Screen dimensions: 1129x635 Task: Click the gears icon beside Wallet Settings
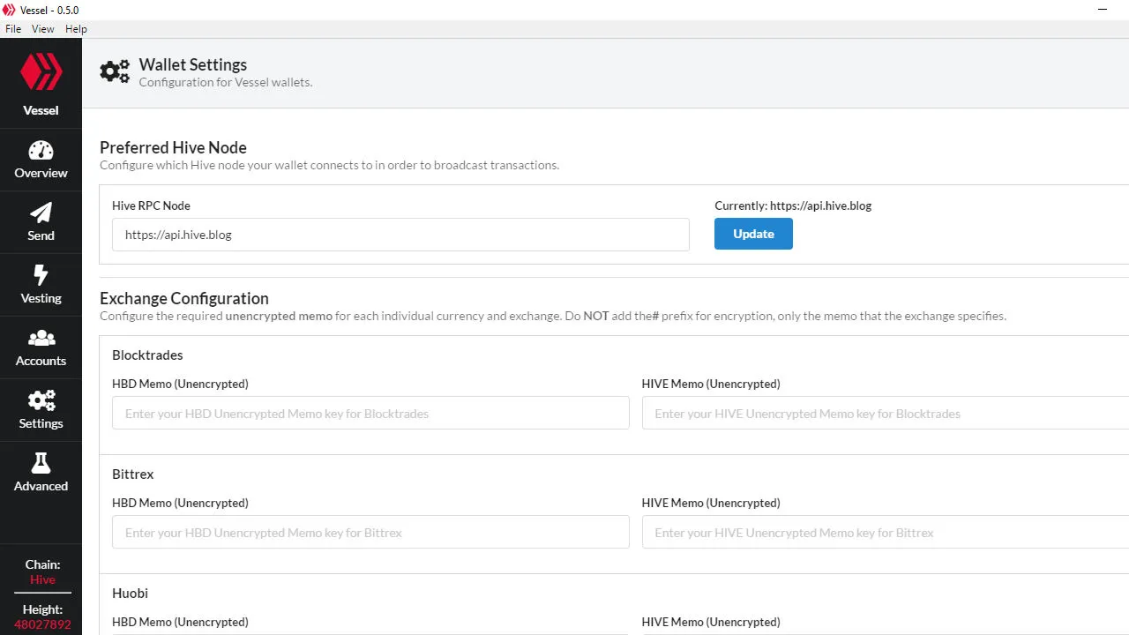(115, 72)
